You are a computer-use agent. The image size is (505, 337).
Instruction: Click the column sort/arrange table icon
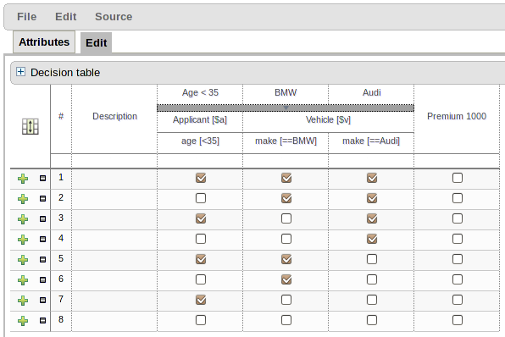click(31, 126)
